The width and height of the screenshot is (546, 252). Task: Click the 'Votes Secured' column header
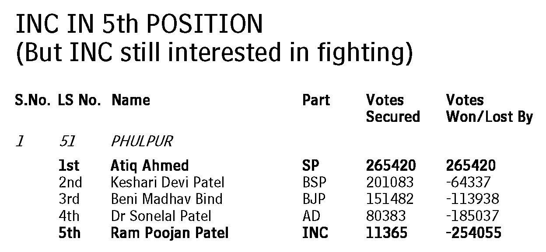[x=392, y=109]
